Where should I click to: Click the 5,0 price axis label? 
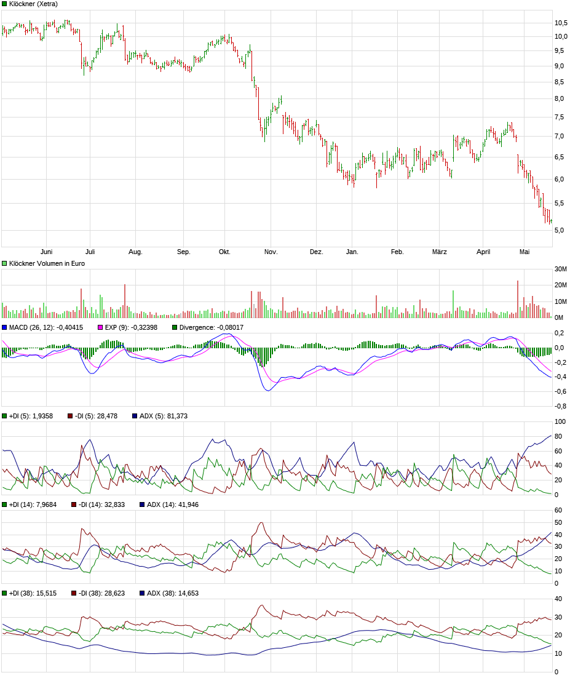(559, 231)
